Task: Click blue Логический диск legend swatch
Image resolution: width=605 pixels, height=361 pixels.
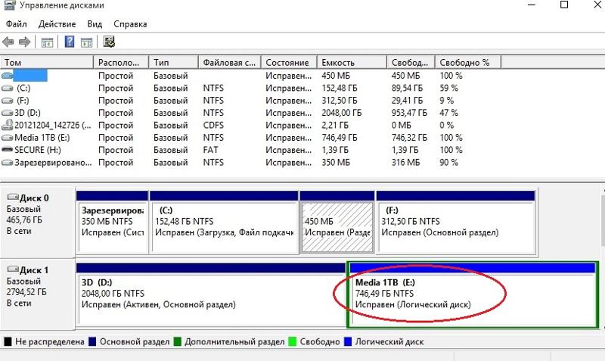Action: point(348,341)
